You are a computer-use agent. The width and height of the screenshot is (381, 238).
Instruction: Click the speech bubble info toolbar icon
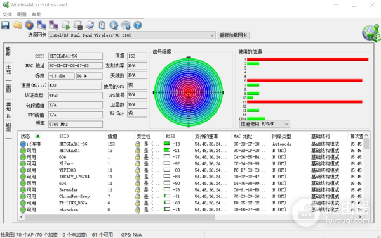(126, 25)
